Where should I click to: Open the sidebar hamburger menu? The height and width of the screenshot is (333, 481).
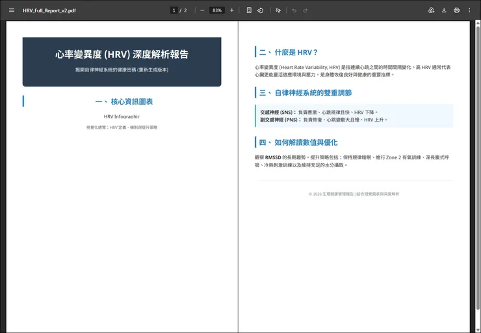[12, 10]
